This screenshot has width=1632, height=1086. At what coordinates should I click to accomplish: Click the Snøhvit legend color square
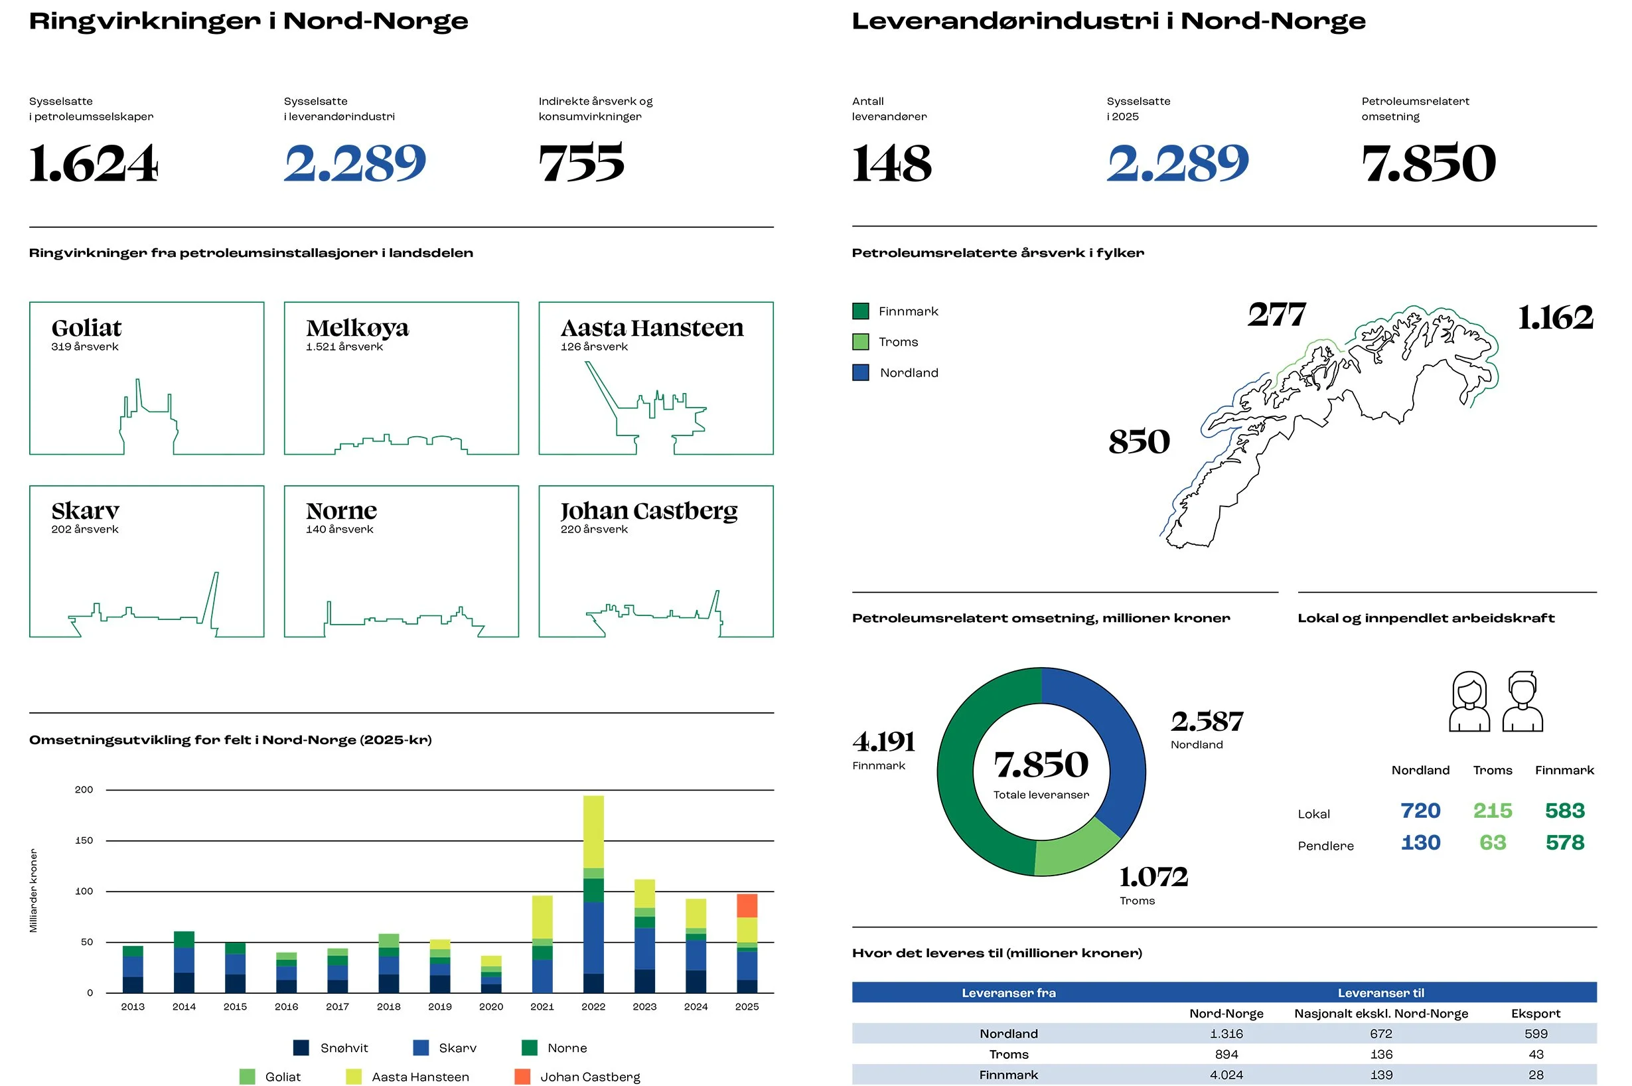point(301,1047)
